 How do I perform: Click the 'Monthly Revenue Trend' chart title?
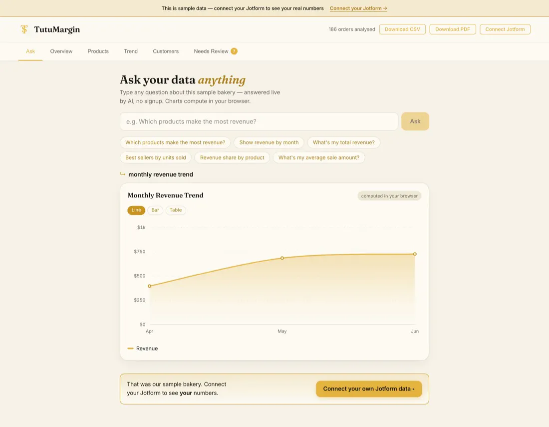coord(165,195)
